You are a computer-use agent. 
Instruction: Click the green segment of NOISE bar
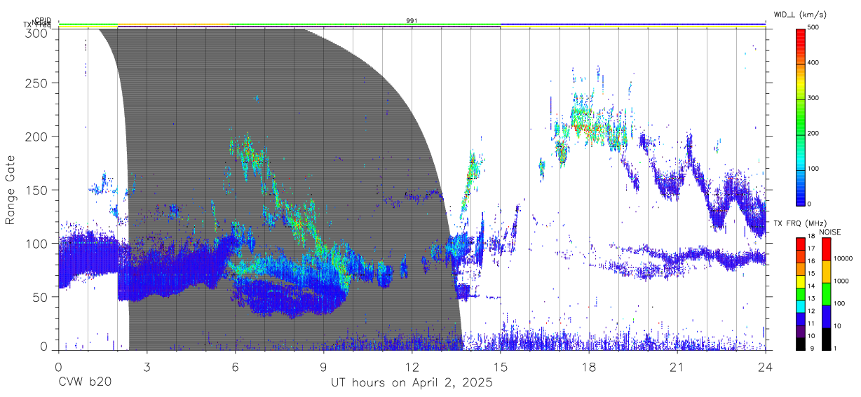pos(827,294)
